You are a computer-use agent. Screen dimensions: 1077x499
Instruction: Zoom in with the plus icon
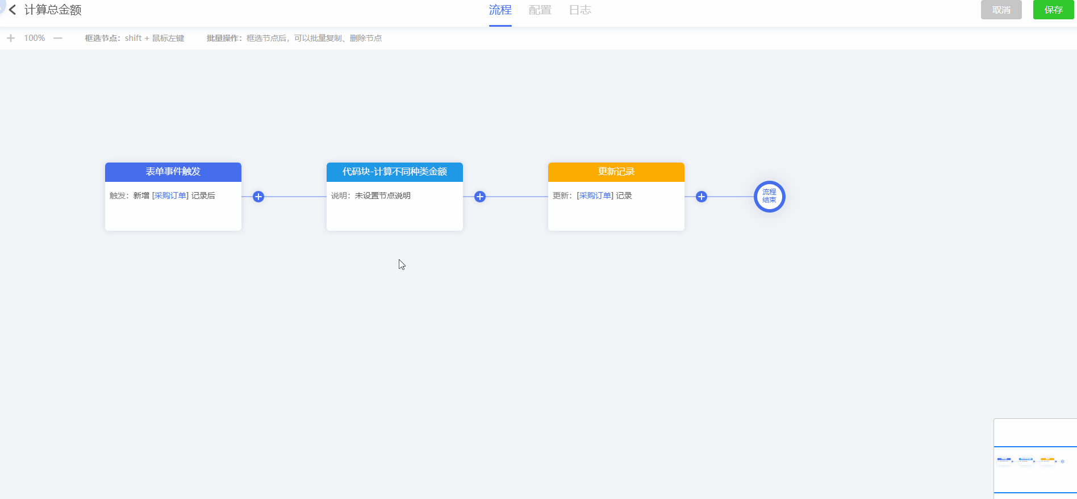click(x=11, y=38)
